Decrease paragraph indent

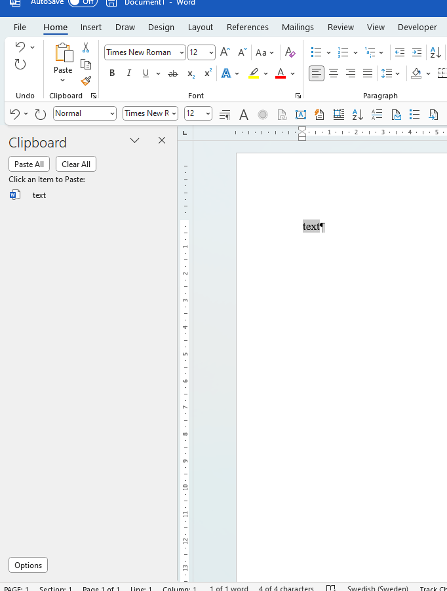[x=400, y=52]
